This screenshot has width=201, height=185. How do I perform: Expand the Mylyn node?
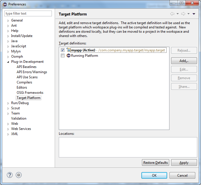point(8,52)
